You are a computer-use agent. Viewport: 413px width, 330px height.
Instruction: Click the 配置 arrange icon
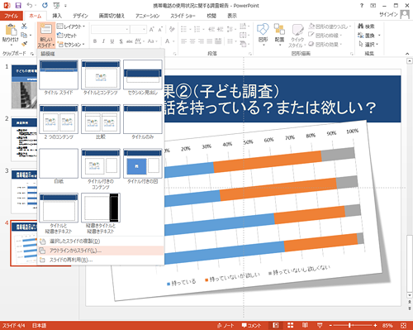[279, 34]
